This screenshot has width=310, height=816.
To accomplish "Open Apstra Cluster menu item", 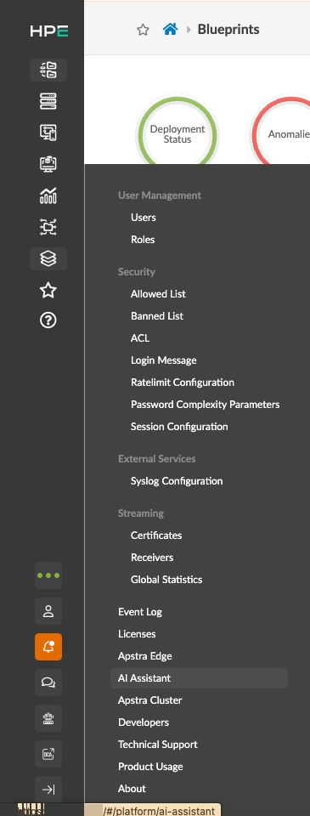I will (x=150, y=700).
